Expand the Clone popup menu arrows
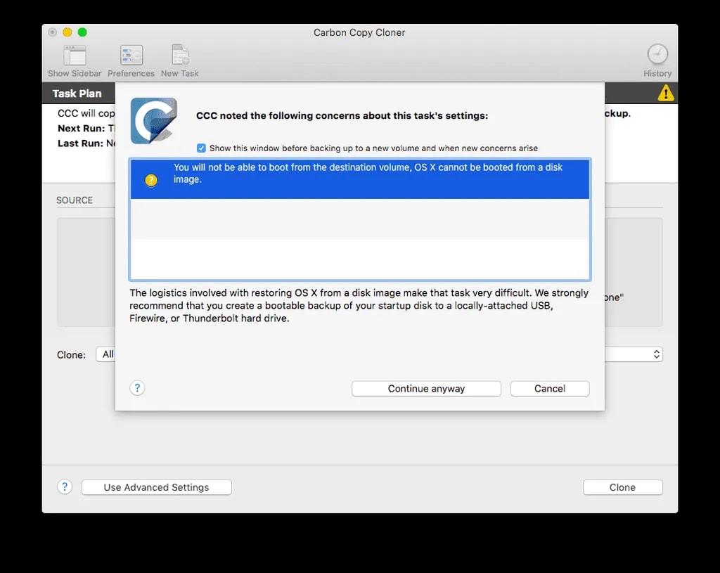720x573 pixels. [656, 354]
